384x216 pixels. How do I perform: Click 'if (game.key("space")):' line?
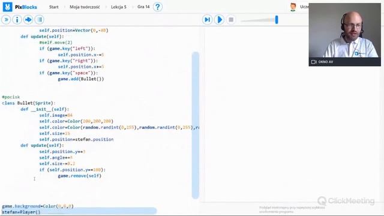coord(68,73)
